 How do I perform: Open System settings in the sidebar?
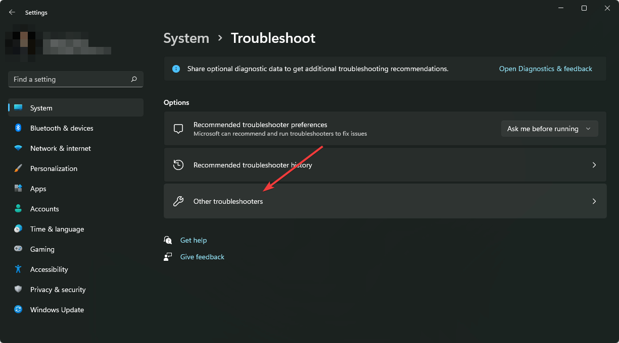[76, 108]
